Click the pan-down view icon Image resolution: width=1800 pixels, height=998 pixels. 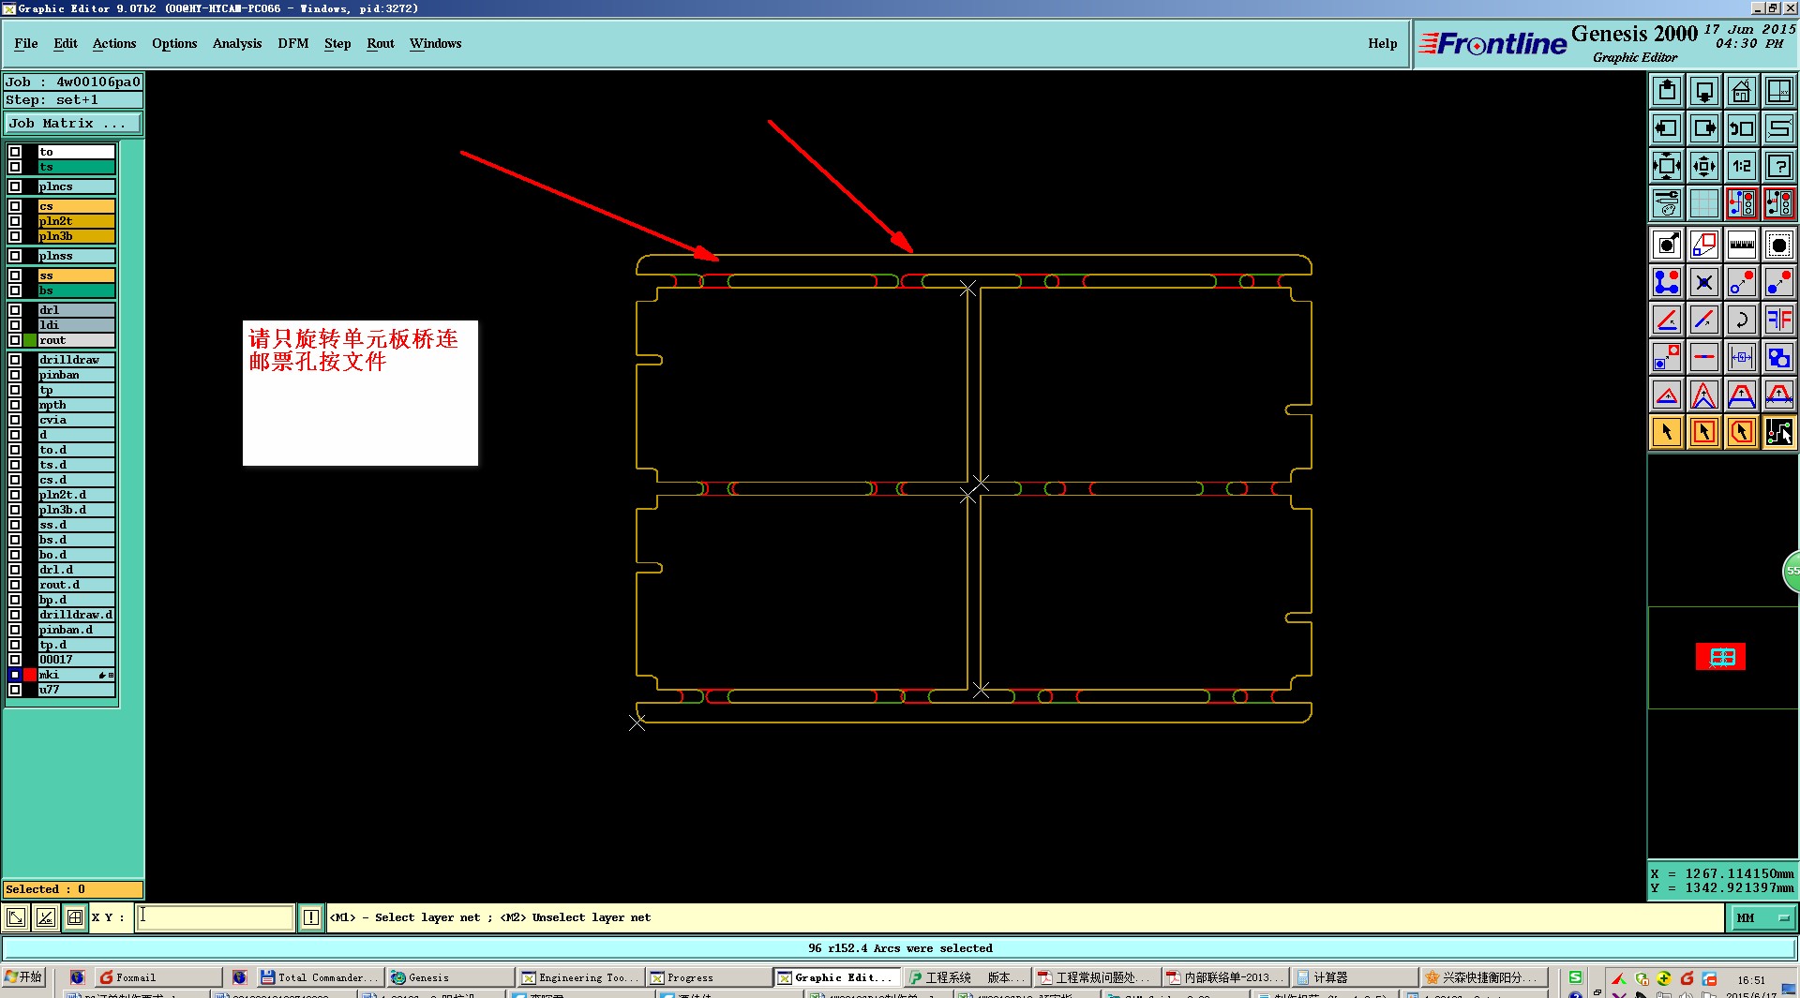1704,91
